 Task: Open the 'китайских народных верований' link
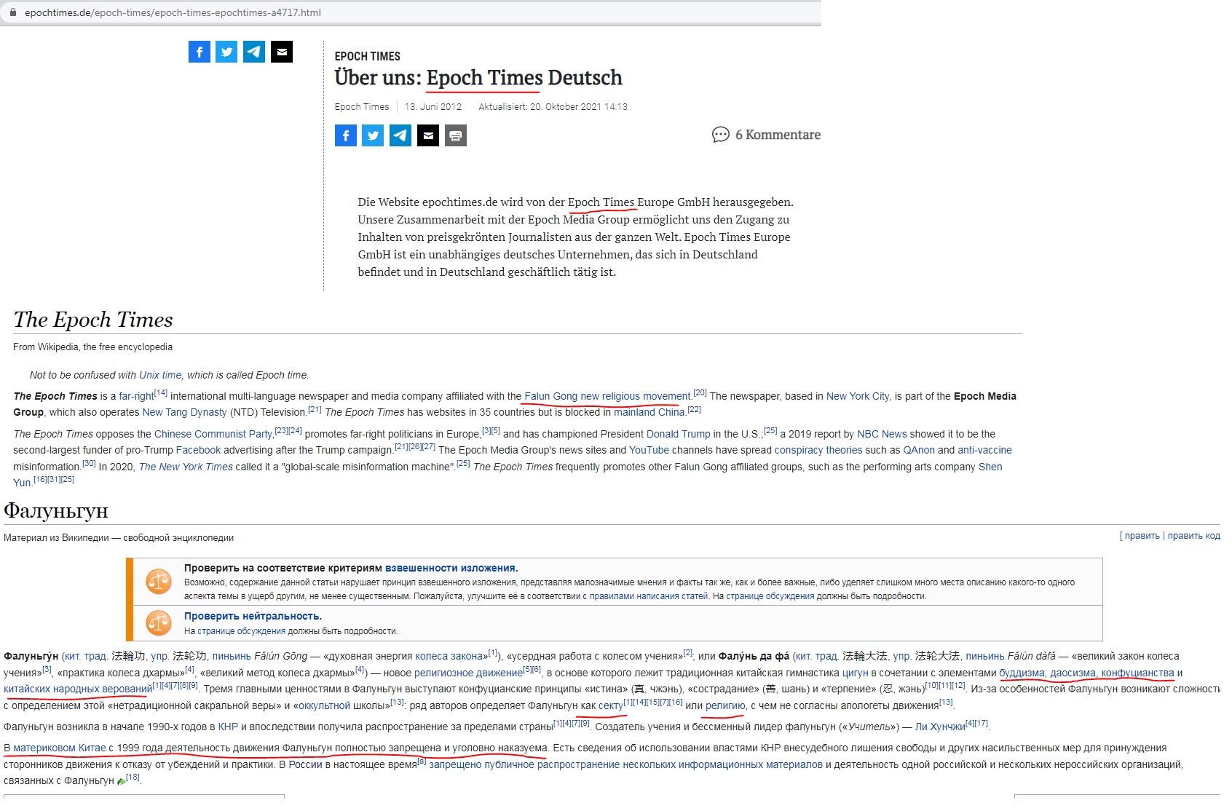click(x=78, y=689)
